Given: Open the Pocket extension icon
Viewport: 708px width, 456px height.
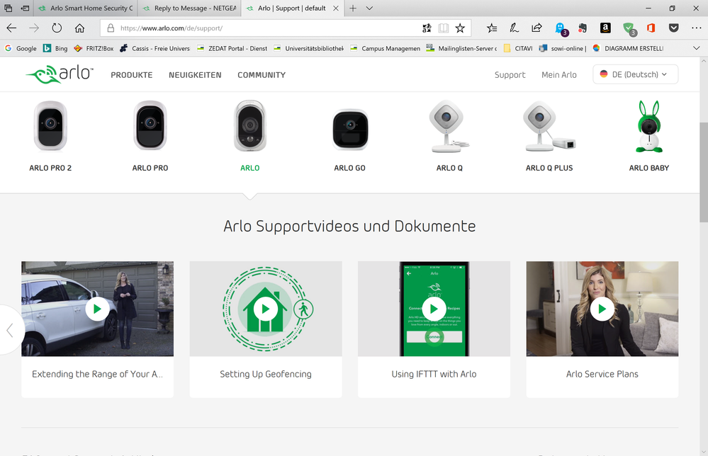Looking at the screenshot, I should 674,28.
